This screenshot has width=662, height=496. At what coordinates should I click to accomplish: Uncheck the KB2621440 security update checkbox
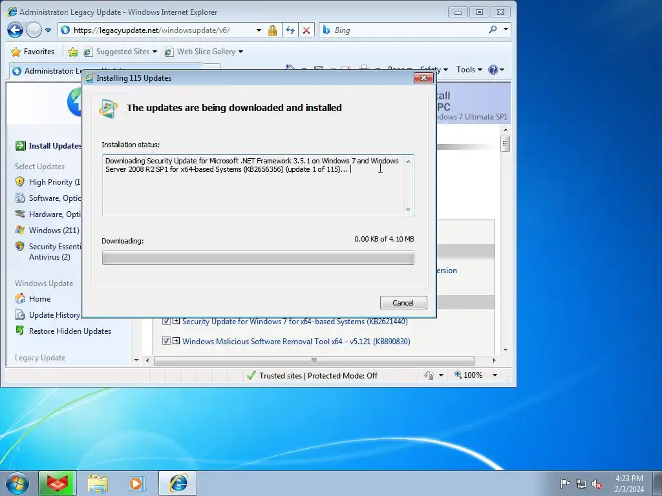click(166, 321)
